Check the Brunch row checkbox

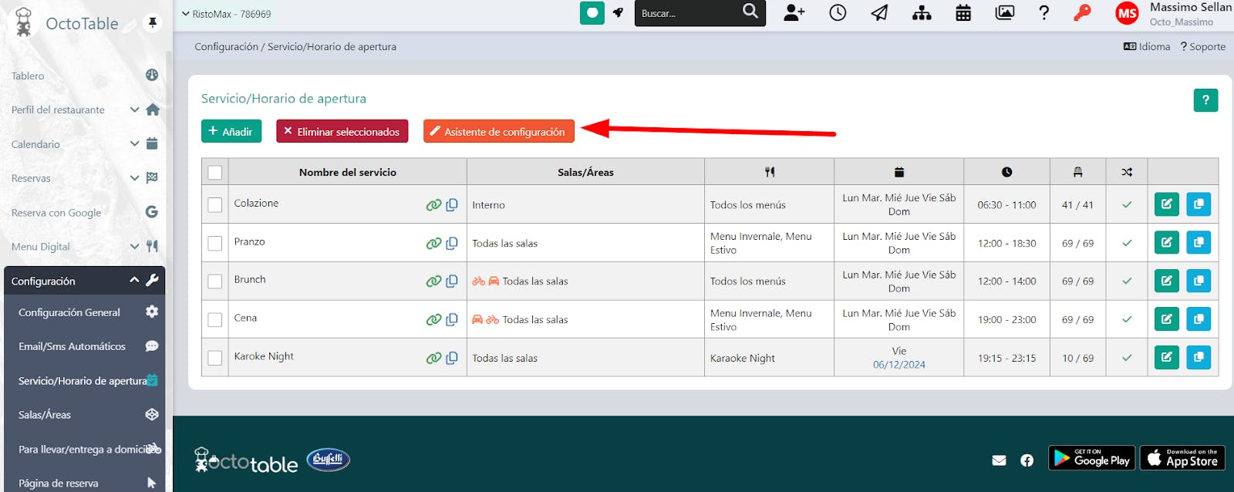[215, 281]
